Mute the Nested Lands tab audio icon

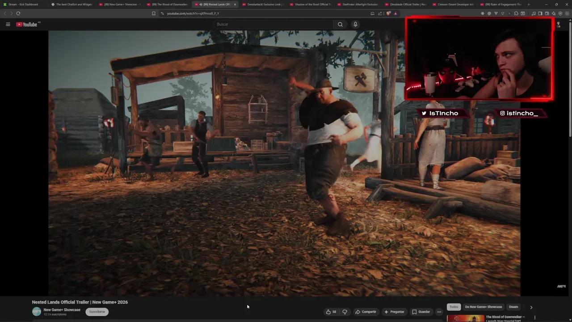point(200,4)
